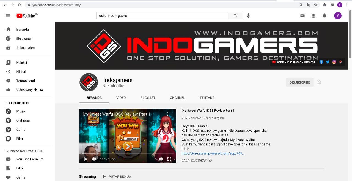Screen dimensions: 352x181
Task: Click the browser address bar
Action: click(x=162, y=5)
